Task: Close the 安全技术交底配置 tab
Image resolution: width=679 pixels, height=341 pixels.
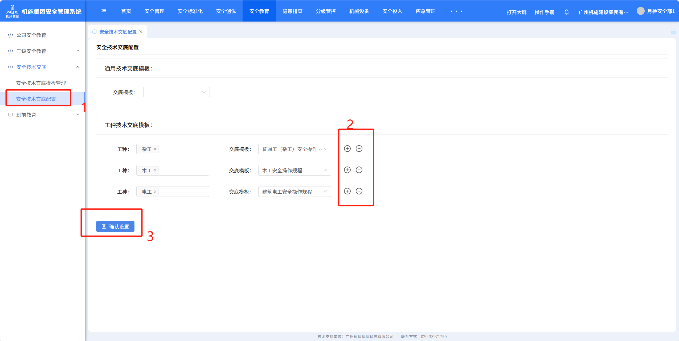Action: tap(141, 32)
